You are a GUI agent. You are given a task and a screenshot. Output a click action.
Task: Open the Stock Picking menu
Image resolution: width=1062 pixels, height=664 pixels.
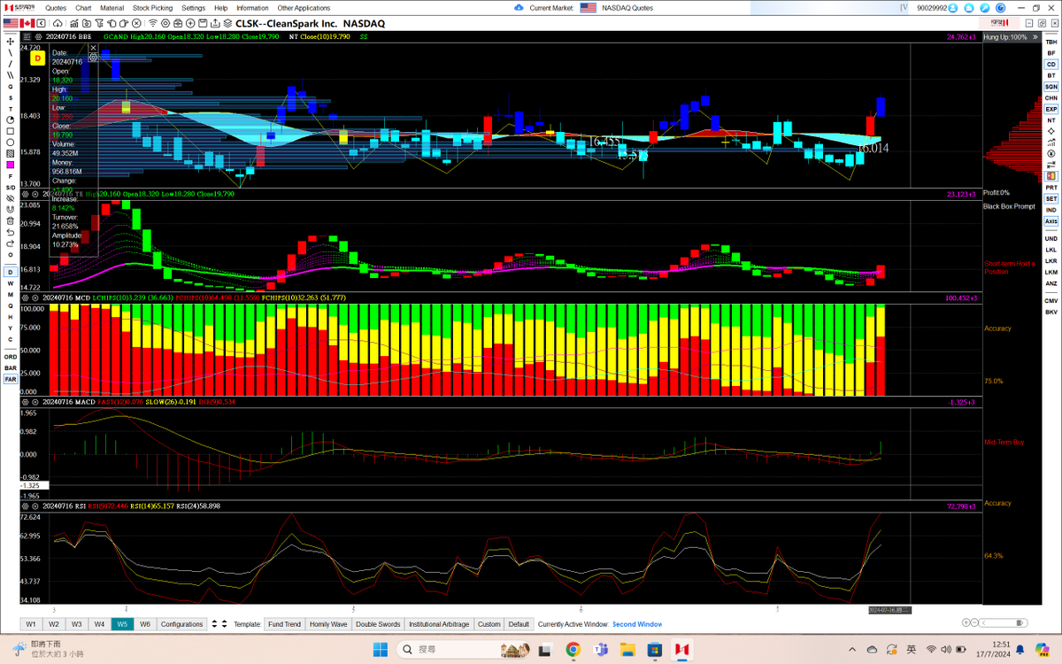coord(153,8)
